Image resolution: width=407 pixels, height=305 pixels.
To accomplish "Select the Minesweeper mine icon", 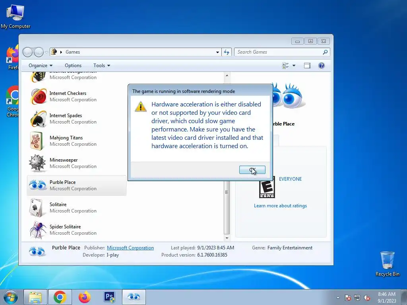I will 37,163.
